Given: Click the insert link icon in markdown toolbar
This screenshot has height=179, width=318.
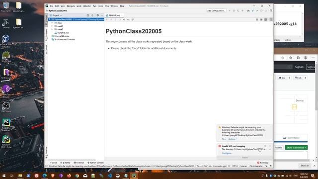Looking at the screenshot, I should coord(133,20).
